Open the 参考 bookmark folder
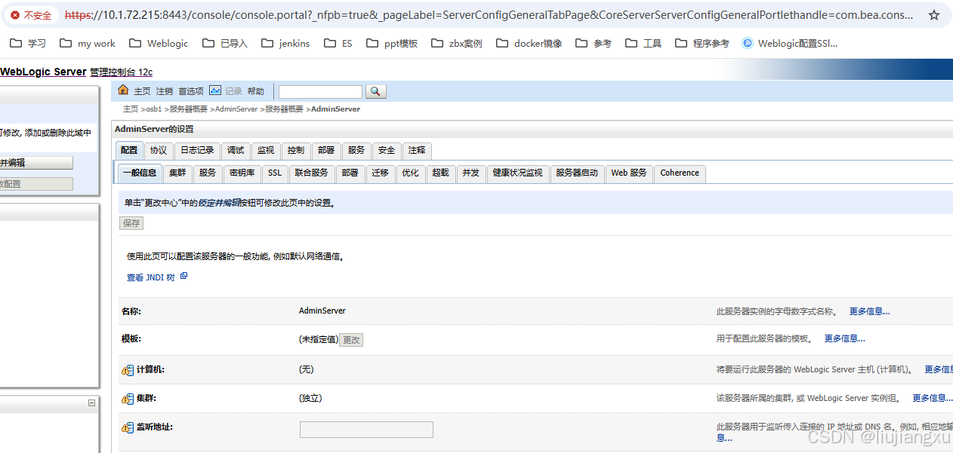 pyautogui.click(x=594, y=44)
